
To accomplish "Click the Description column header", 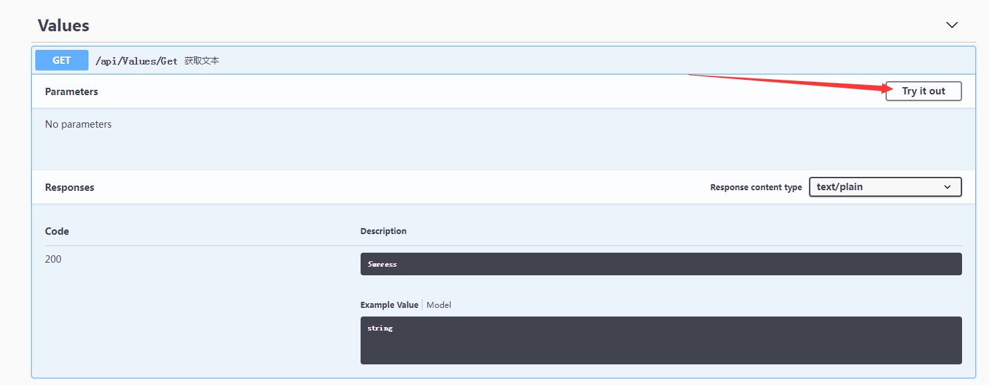I will pos(383,231).
